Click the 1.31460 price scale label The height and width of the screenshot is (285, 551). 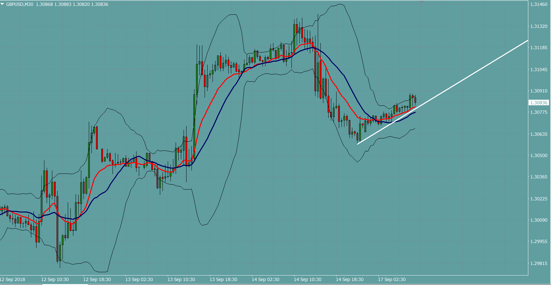538,4
